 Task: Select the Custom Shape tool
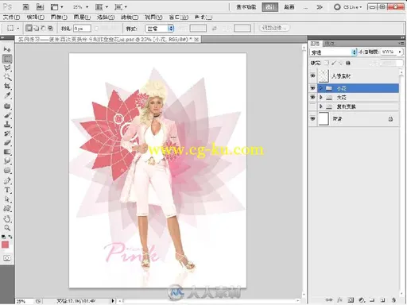tap(7, 208)
